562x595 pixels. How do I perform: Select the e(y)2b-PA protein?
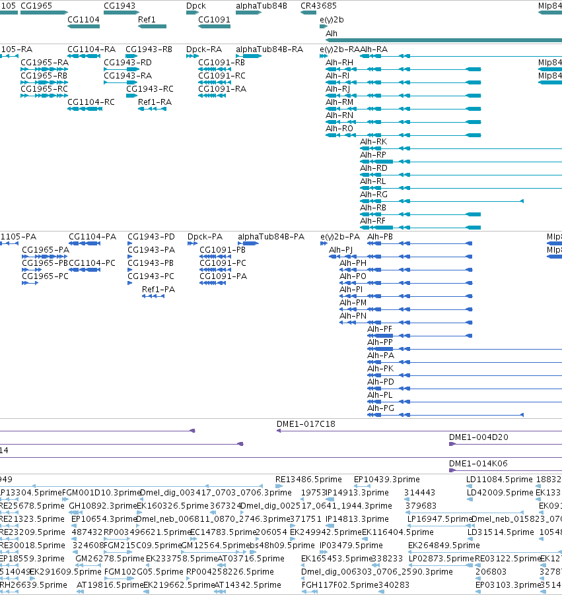coord(324,243)
